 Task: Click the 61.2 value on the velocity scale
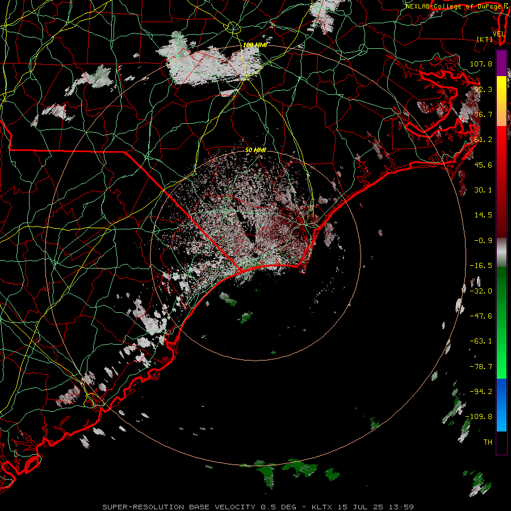pyautogui.click(x=483, y=140)
